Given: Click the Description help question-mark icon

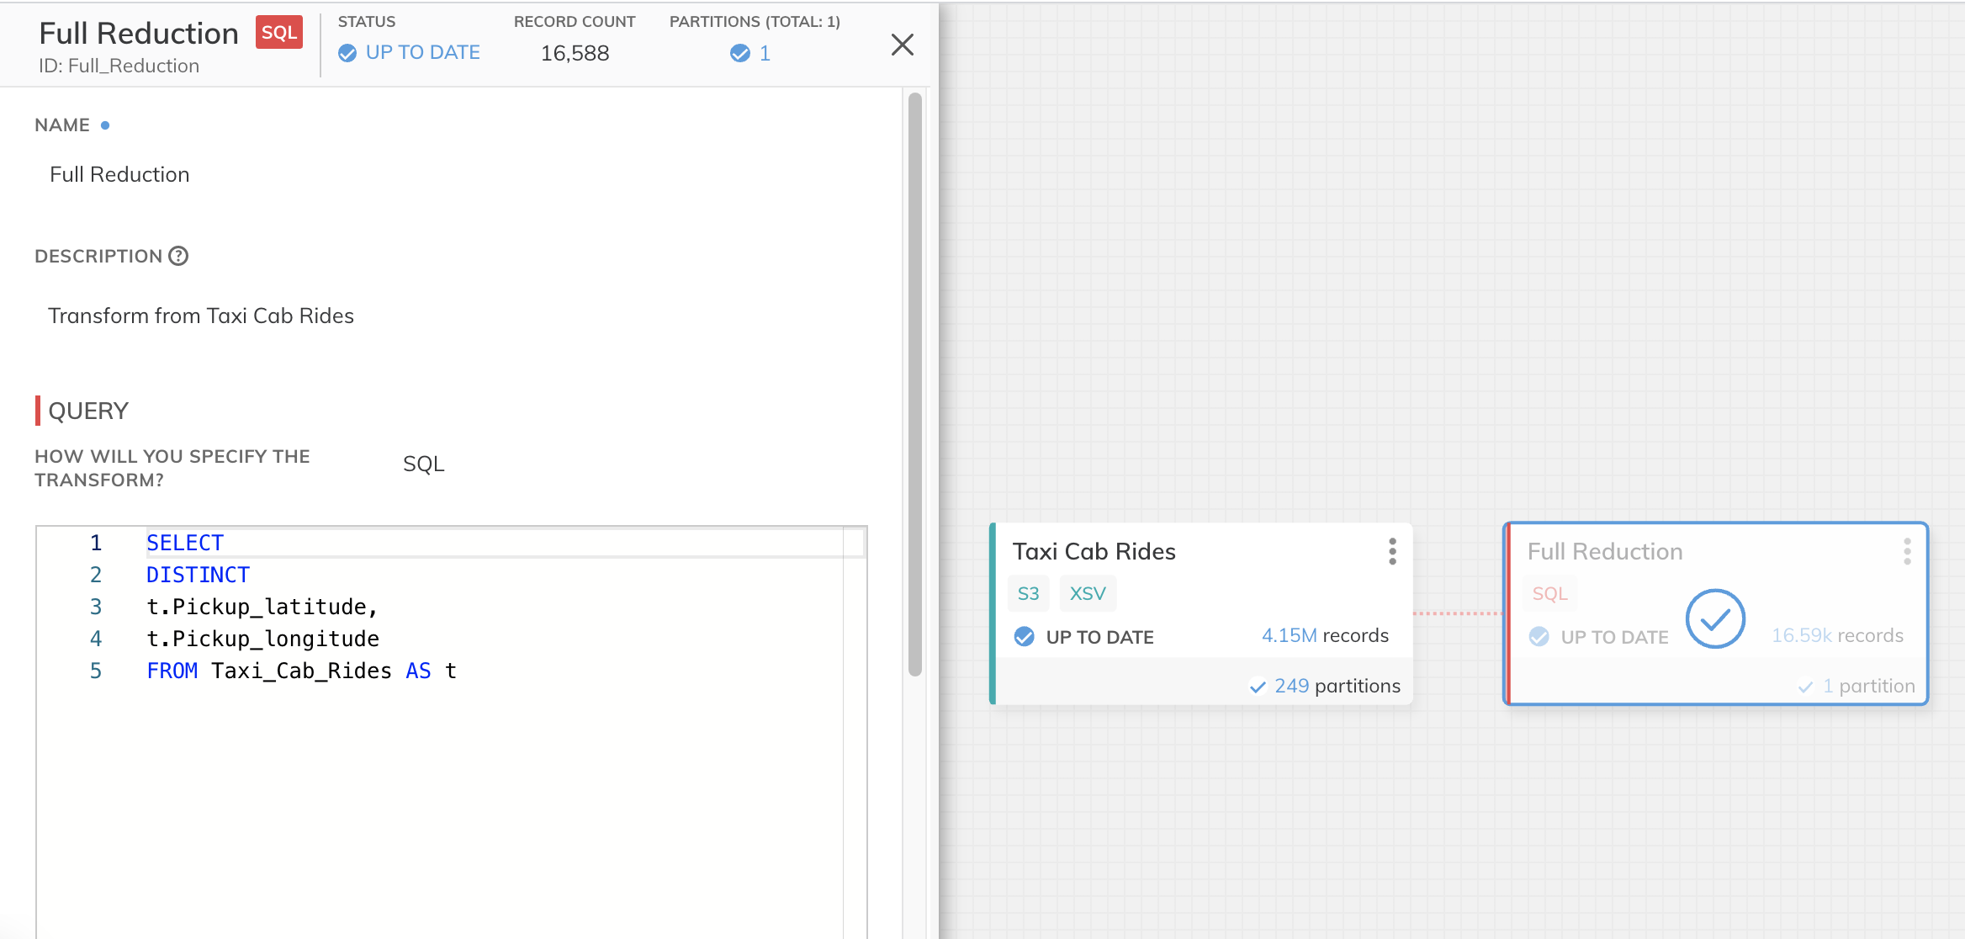Looking at the screenshot, I should (x=178, y=256).
